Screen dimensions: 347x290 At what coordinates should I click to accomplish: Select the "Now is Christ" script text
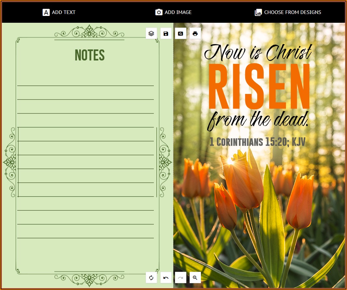(x=258, y=53)
